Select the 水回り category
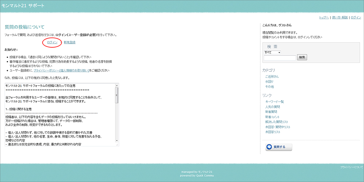 click(269, 82)
